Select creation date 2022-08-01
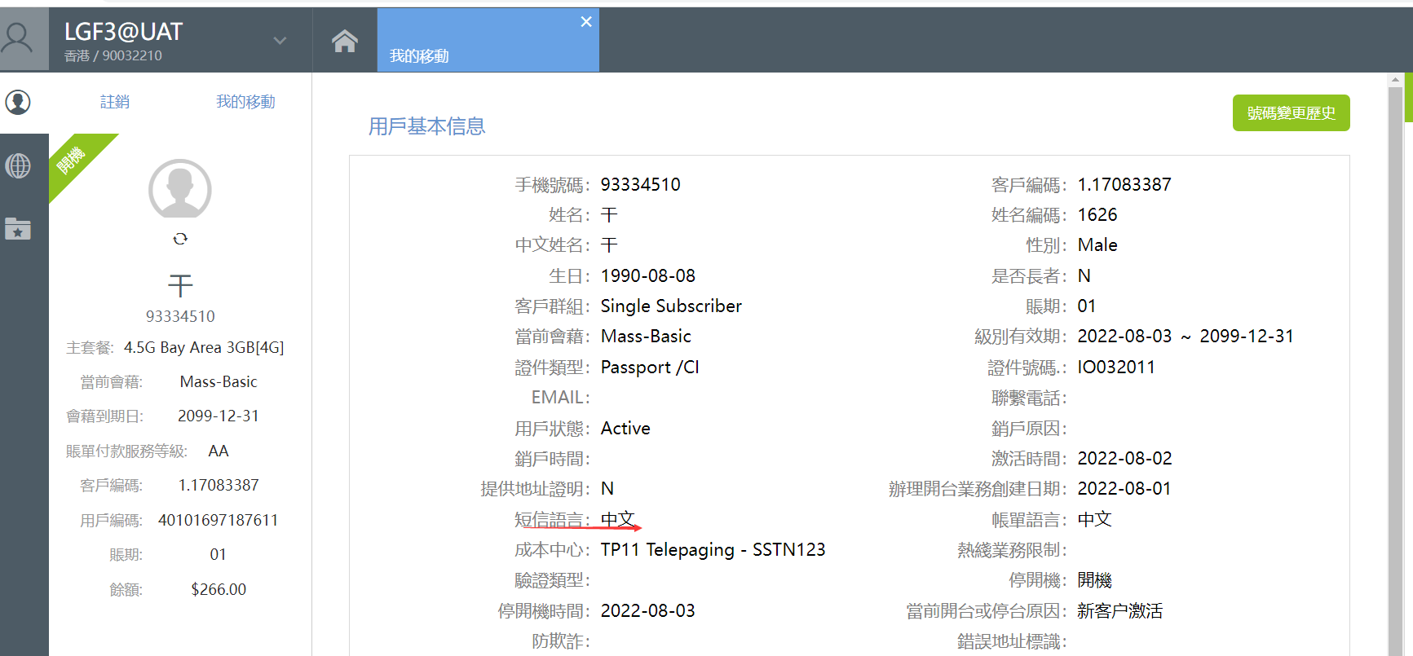The width and height of the screenshot is (1413, 656). [1124, 489]
